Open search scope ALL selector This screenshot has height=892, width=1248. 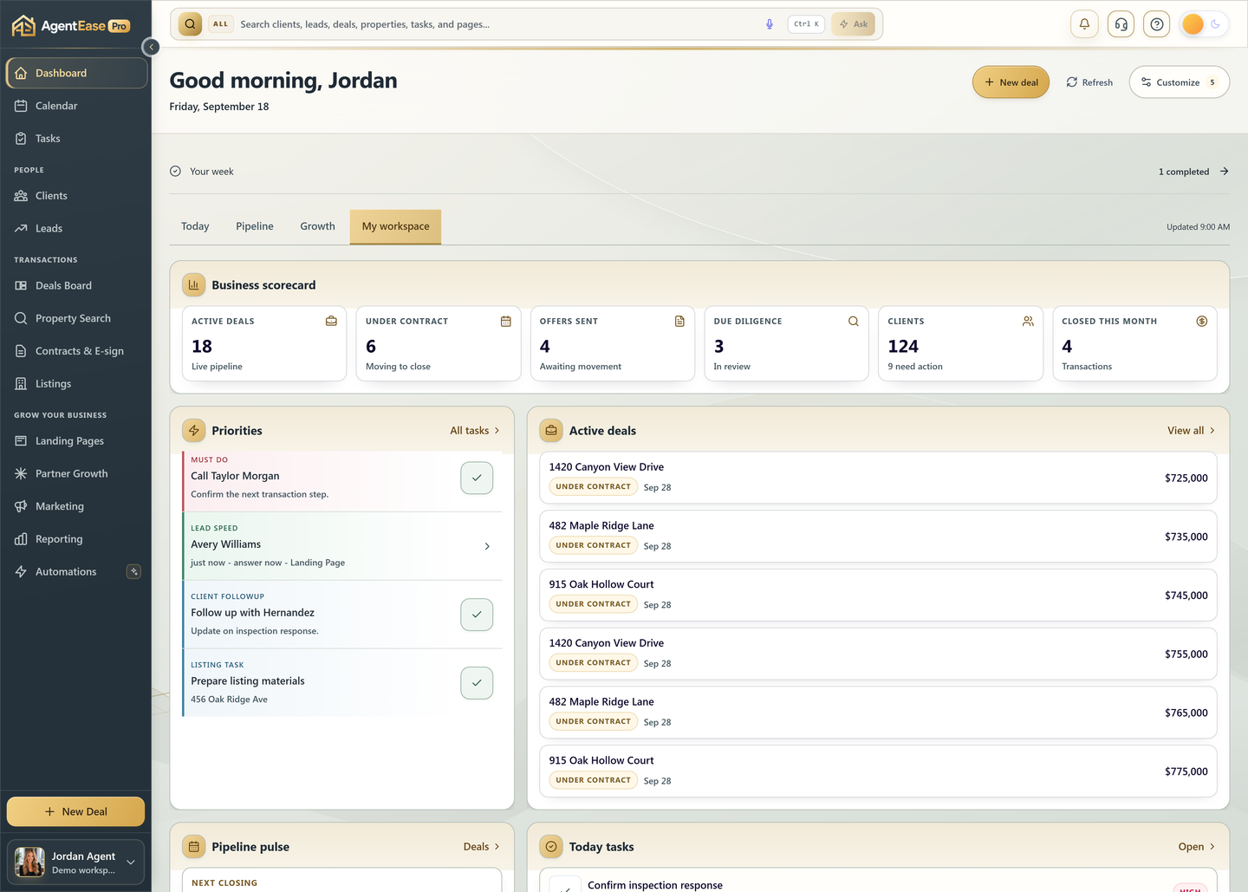[x=221, y=24]
